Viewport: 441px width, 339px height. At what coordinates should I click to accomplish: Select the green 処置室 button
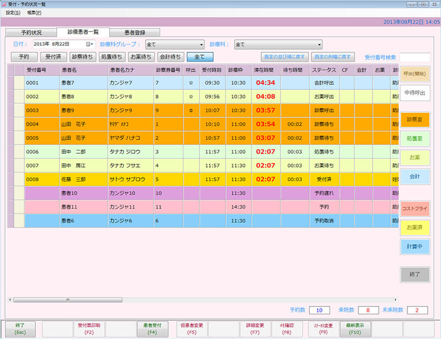pyautogui.click(x=415, y=138)
